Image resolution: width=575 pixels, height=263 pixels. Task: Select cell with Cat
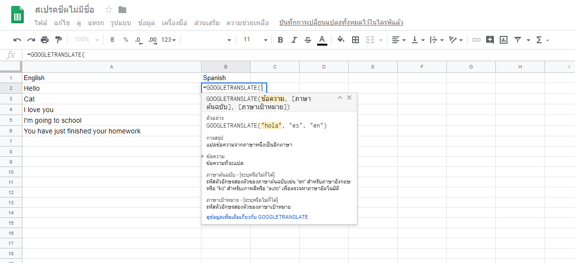(112, 99)
